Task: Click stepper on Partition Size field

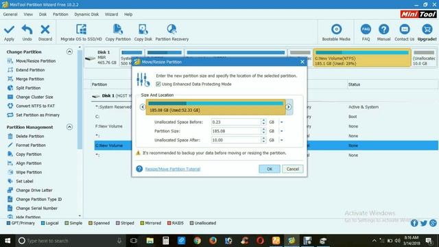Action: [263, 131]
